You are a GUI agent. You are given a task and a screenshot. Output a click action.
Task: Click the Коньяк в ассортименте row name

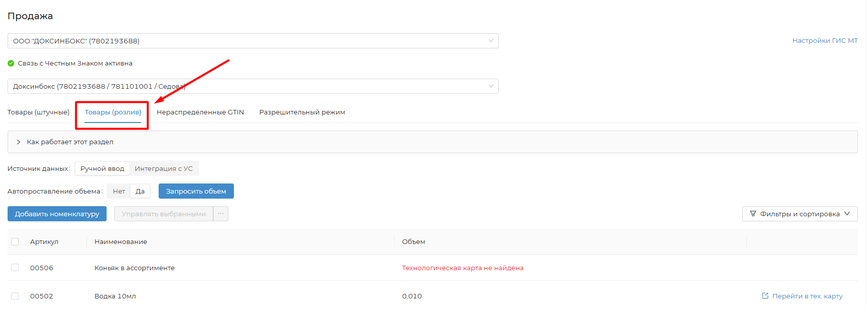tap(134, 268)
